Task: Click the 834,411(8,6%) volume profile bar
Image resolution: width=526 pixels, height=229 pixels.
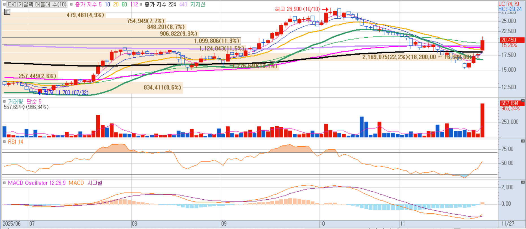Action: click(93, 87)
